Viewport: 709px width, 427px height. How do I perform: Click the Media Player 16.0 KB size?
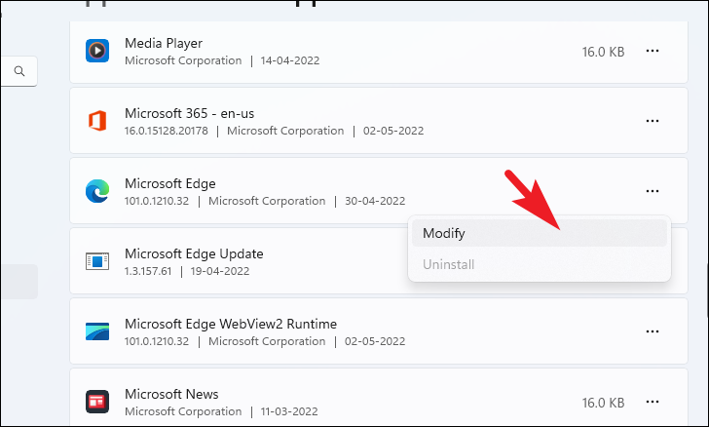(x=603, y=52)
